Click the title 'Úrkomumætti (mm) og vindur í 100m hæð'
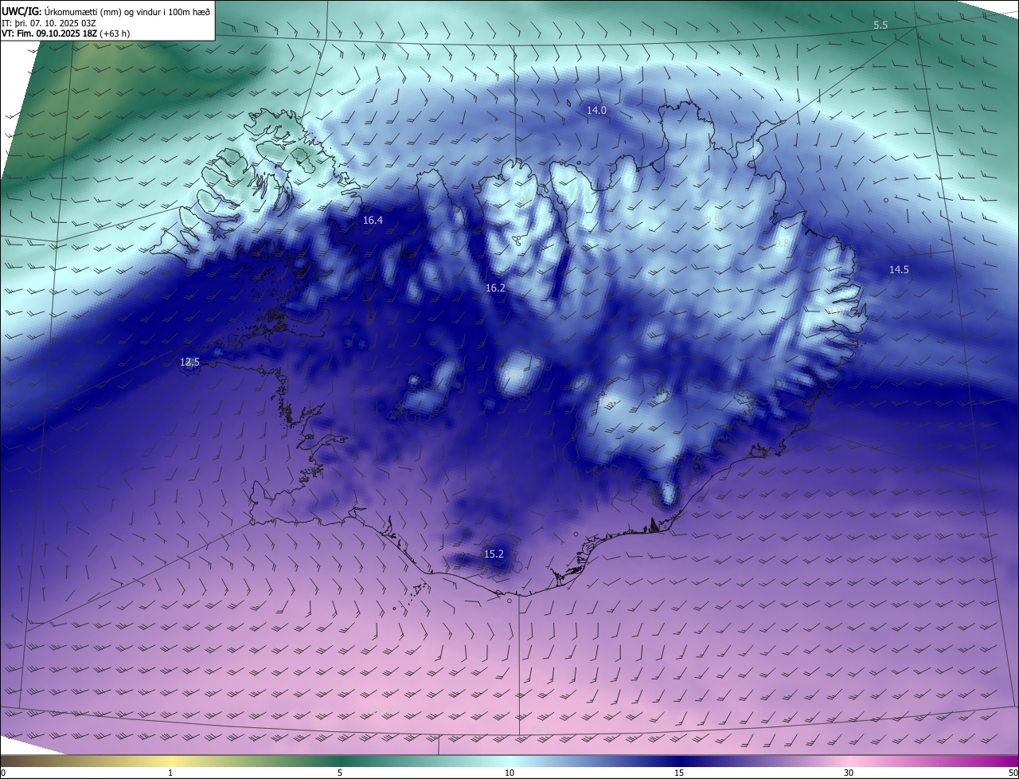This screenshot has width=1019, height=779. (128, 10)
